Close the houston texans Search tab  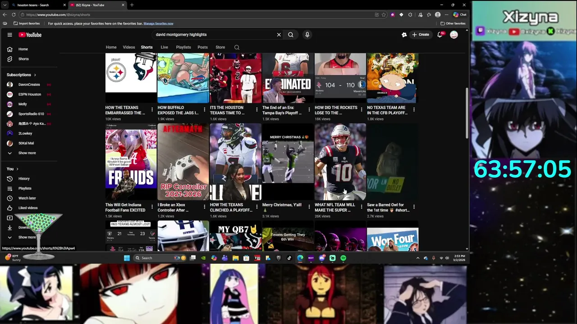(64, 5)
